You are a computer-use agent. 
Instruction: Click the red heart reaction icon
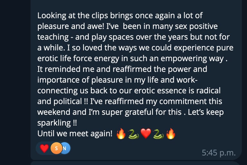click(44, 148)
